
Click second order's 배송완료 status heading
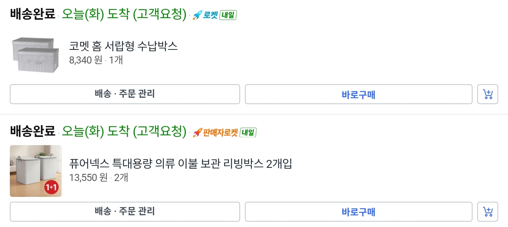(x=33, y=131)
